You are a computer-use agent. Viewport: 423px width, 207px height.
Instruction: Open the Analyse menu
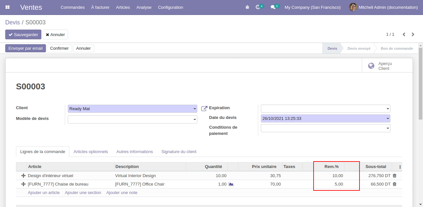tap(144, 7)
